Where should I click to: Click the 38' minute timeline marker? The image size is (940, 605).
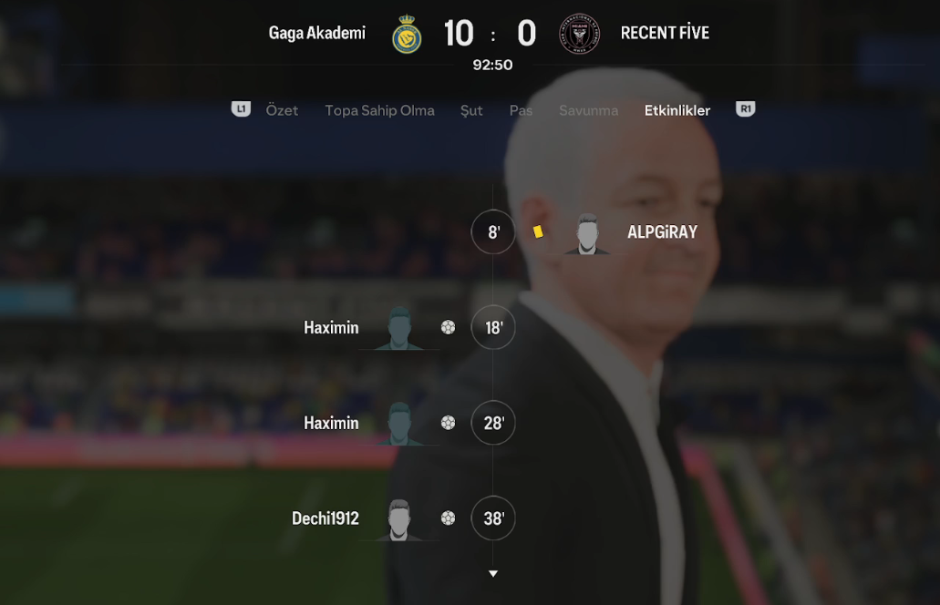click(x=492, y=518)
